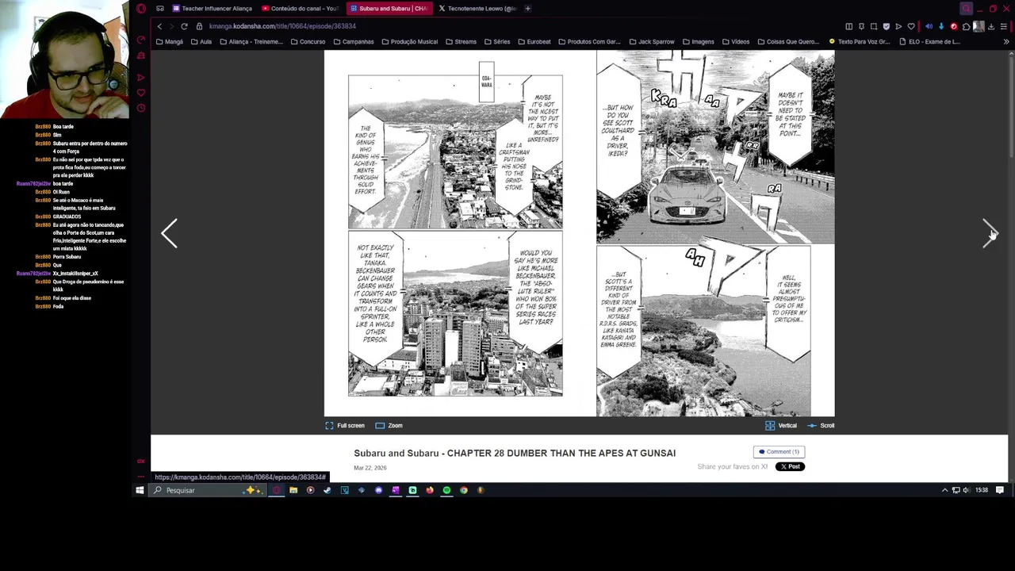The image size is (1015, 571).
Task: Open the notification center icon
Action: 1000,490
